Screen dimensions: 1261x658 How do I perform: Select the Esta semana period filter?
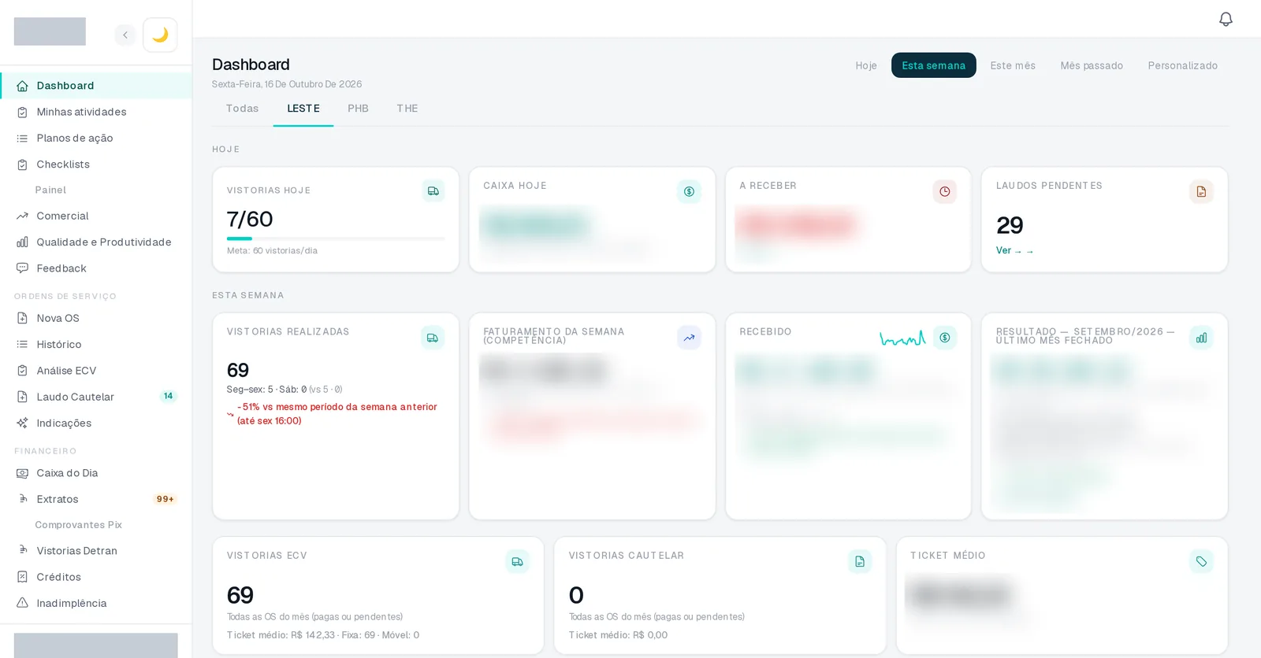tap(934, 65)
